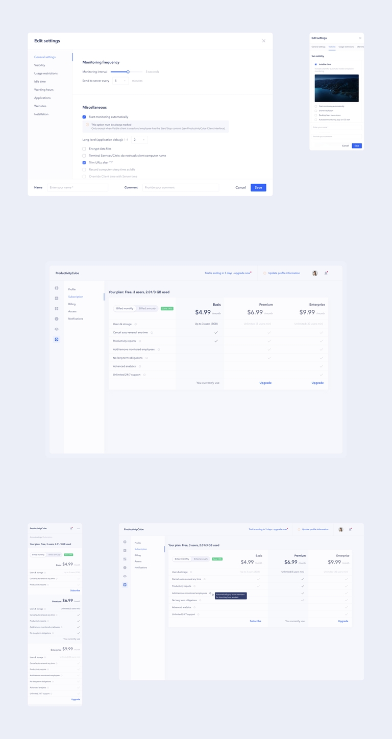This screenshot has width=392, height=739.
Task: Select the eye icon in middle window sidebar
Action: [57, 329]
